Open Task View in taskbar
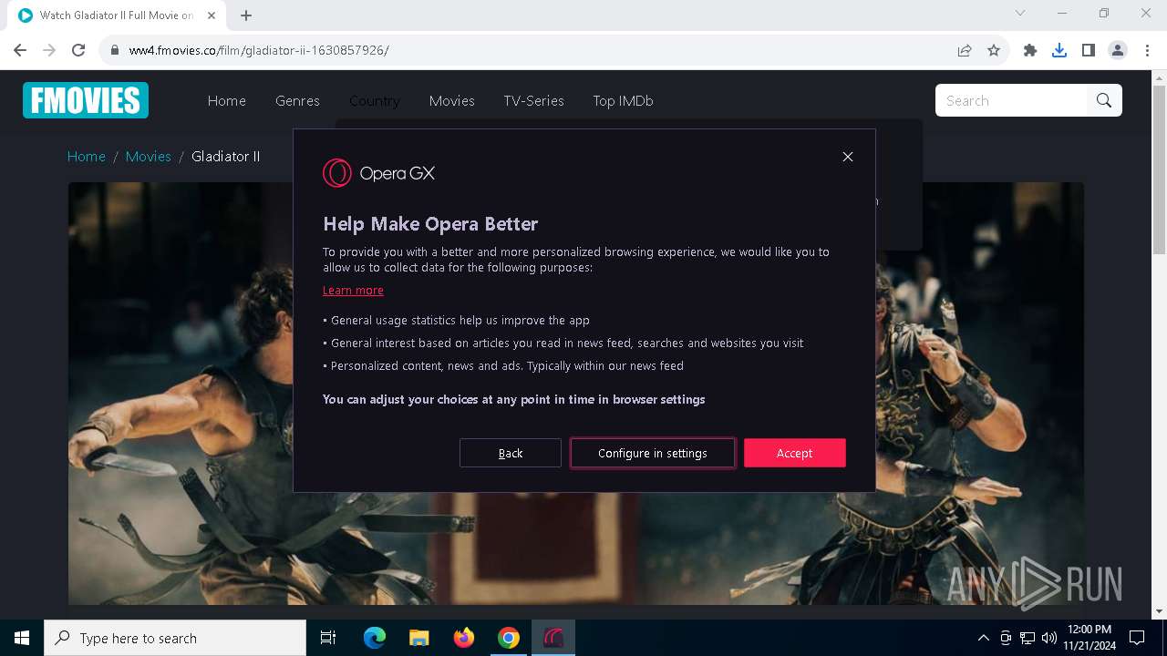The width and height of the screenshot is (1167, 656). click(x=328, y=638)
